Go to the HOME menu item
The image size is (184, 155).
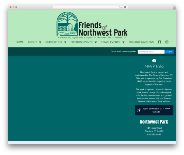pos(20,42)
